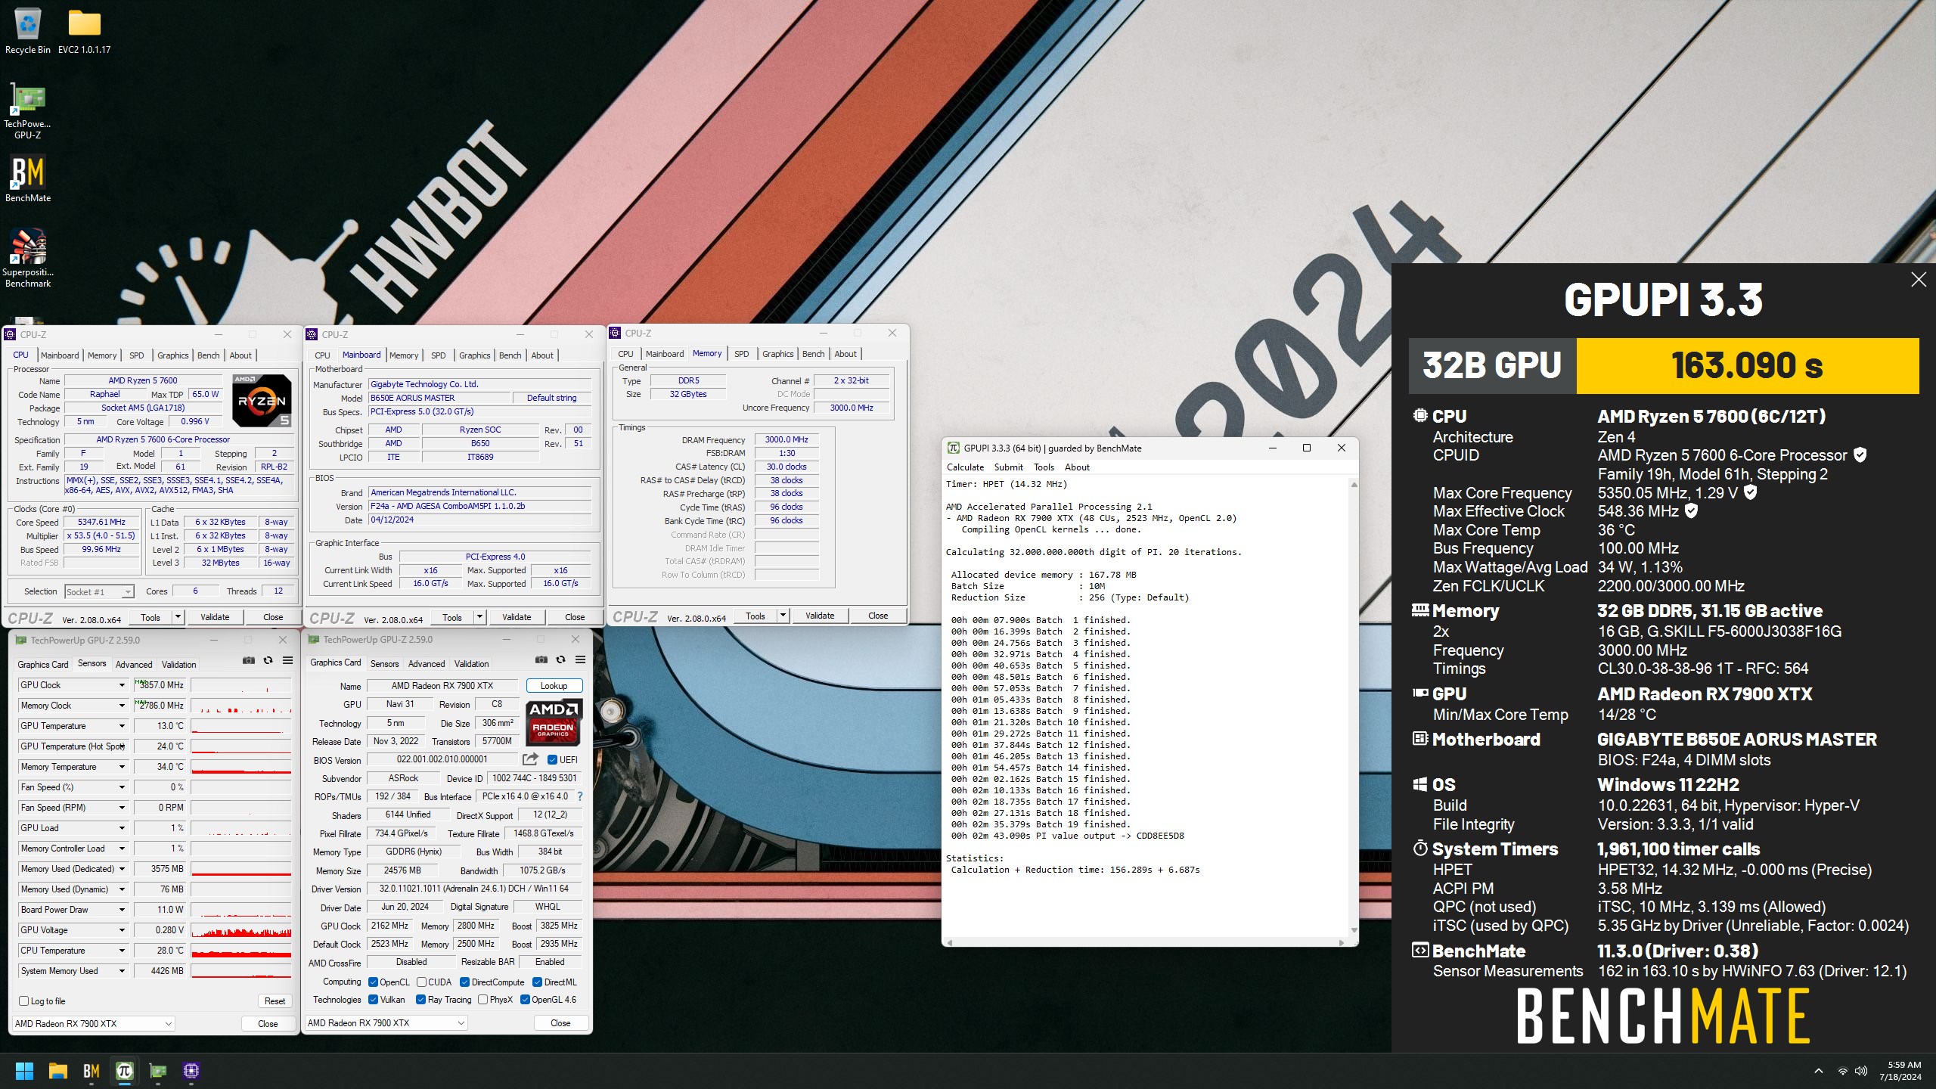Expand the GPU Clock sensor dropdown
Screen dimensions: 1936x1089
click(x=121, y=685)
